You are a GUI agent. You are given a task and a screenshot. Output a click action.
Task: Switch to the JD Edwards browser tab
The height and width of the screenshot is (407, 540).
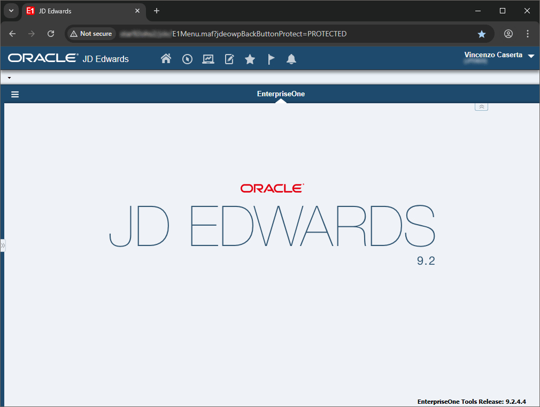[80, 11]
